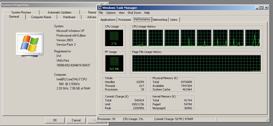Open Hardware tab in System Properties
This screenshot has height=126, width=273.
pos(69,17)
